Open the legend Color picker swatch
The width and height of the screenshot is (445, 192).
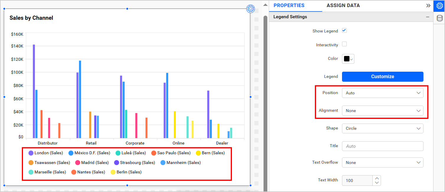coord(348,59)
